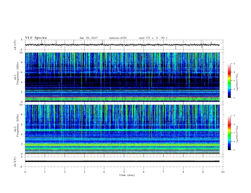Click the "-5" tick on ch.1(V) axis

click(x=22, y=50)
